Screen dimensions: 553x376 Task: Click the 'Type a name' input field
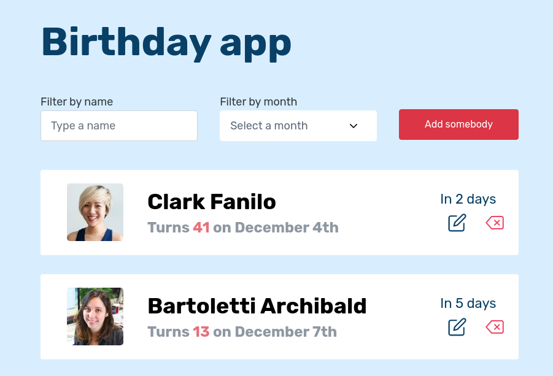tap(118, 125)
